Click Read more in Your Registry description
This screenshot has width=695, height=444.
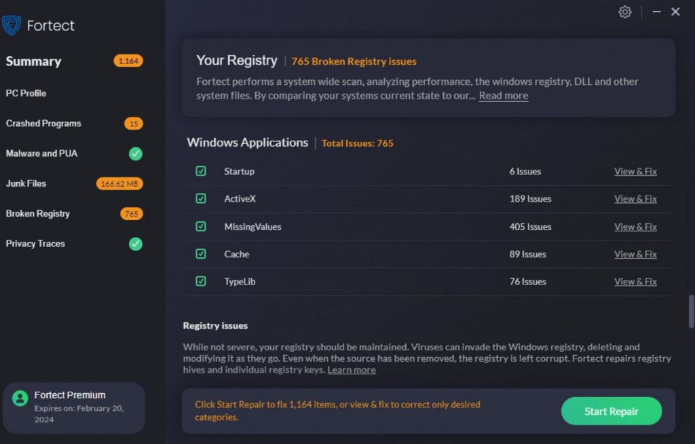504,96
